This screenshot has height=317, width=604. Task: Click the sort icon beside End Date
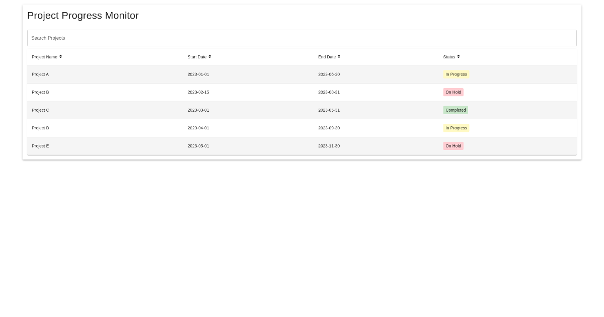click(339, 56)
